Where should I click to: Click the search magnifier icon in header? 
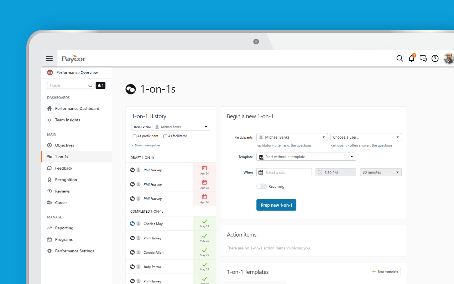pyautogui.click(x=399, y=58)
